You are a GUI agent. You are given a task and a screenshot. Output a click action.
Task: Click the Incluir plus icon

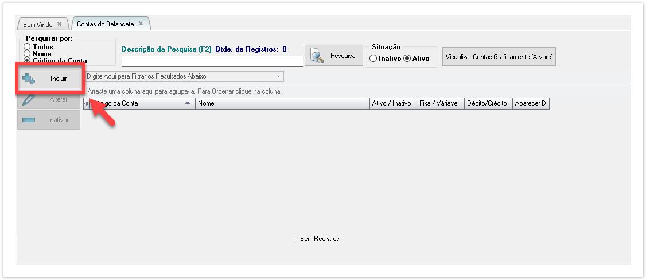click(29, 79)
